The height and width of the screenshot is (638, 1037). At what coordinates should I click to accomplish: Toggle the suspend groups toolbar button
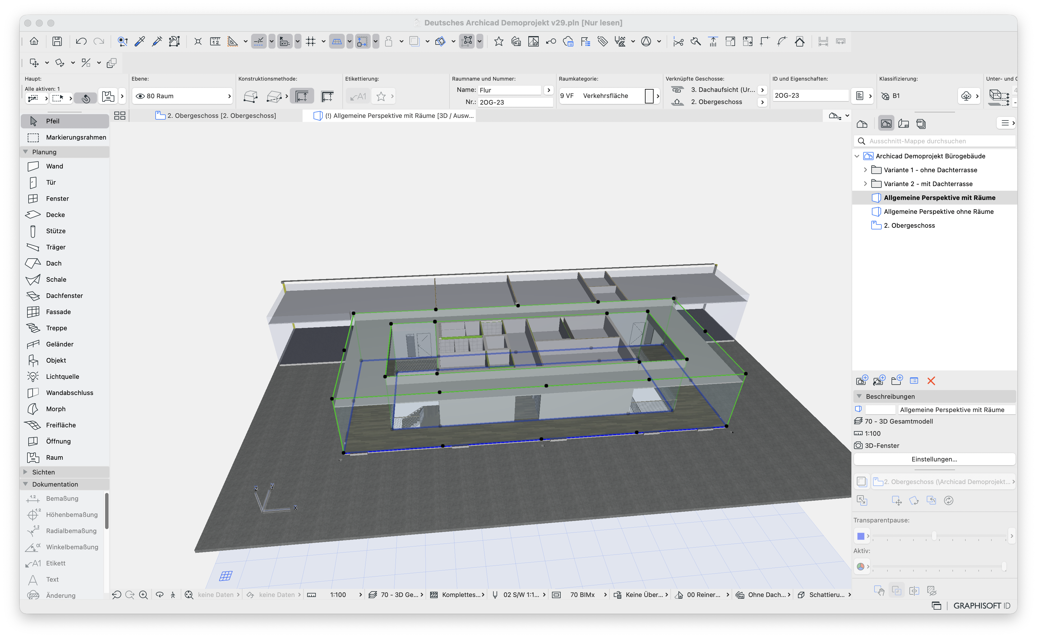pyautogui.click(x=467, y=41)
